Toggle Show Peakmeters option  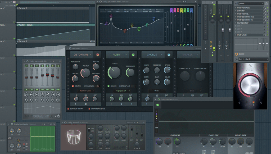tap(89, 109)
